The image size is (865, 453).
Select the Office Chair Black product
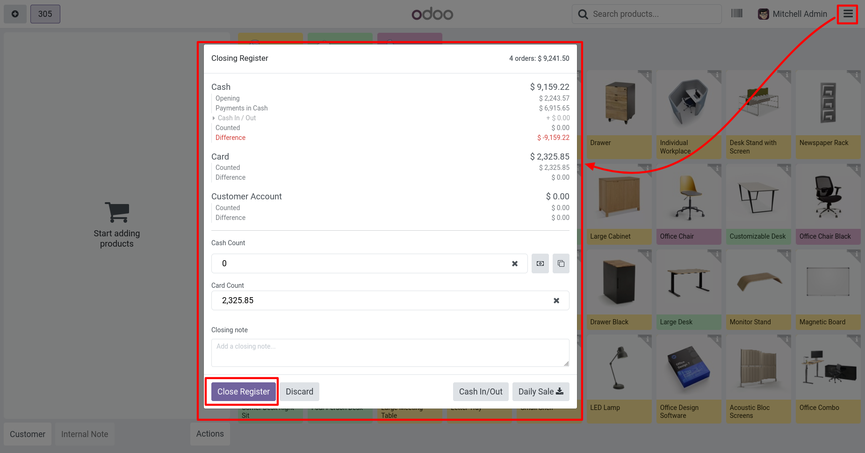point(828,204)
